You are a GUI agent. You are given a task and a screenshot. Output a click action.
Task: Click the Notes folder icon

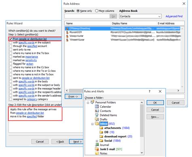tap(97, 153)
